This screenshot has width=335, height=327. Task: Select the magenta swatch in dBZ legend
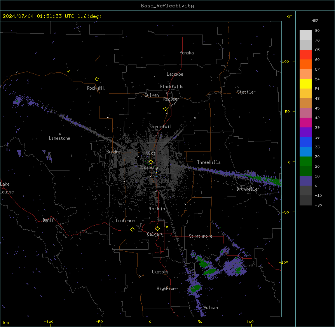[x=305, y=122]
